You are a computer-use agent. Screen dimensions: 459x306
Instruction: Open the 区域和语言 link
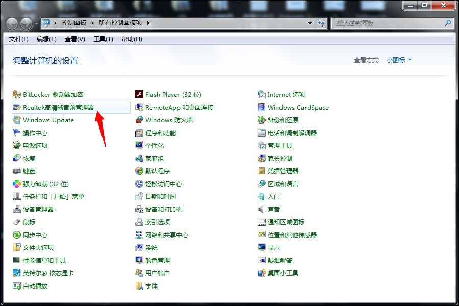[283, 184]
